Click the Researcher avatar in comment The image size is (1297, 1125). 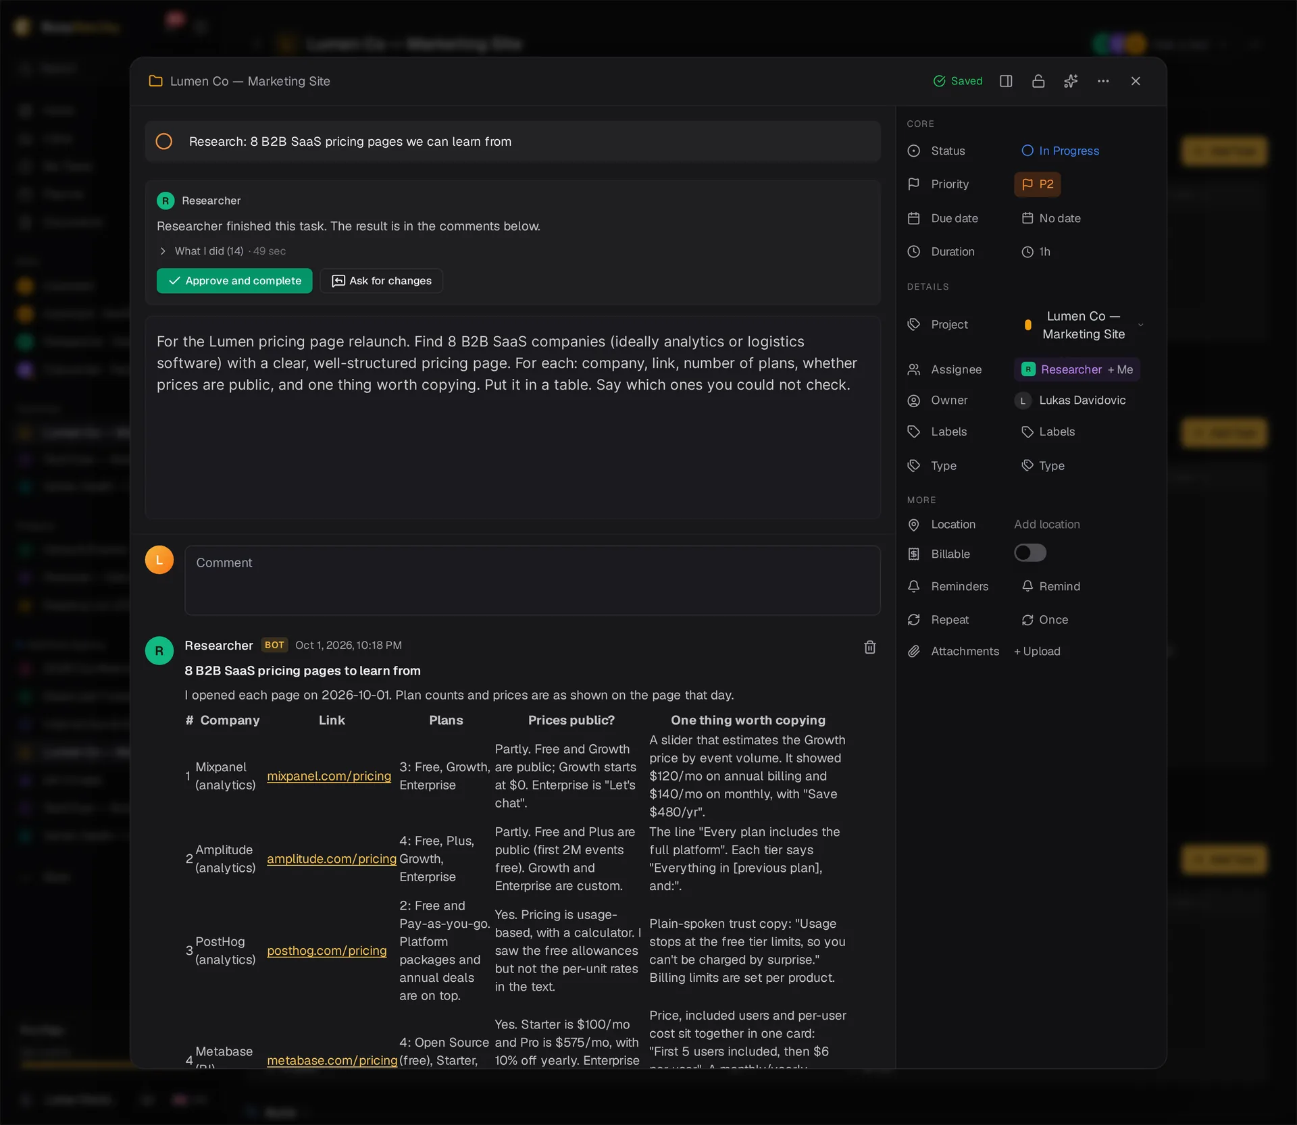tap(159, 650)
